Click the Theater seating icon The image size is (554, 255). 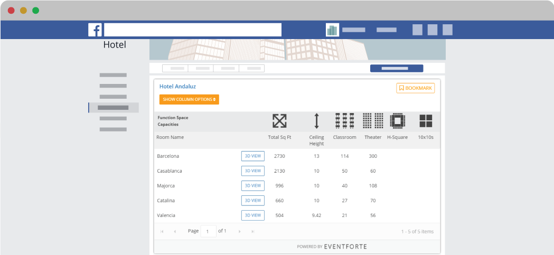(x=373, y=121)
